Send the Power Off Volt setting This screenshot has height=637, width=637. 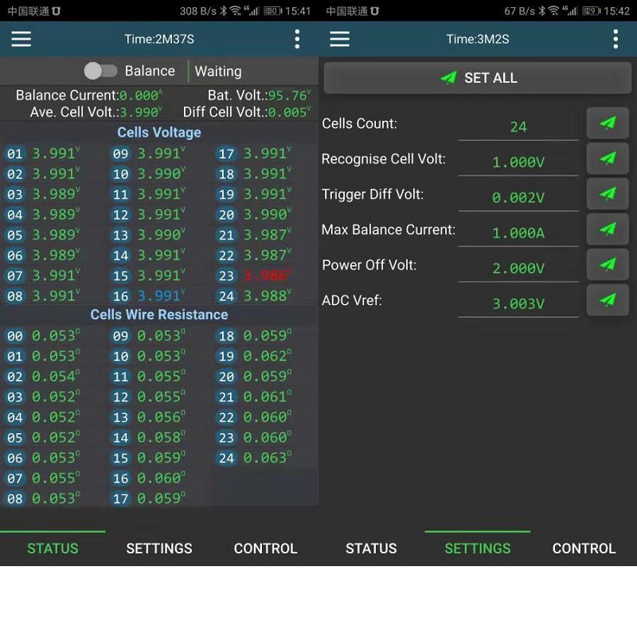point(608,264)
